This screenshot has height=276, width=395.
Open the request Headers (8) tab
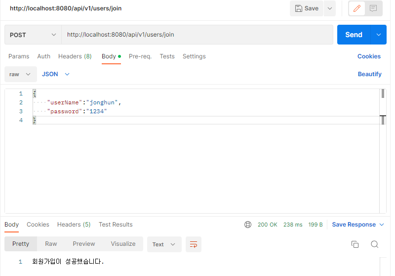(75, 56)
